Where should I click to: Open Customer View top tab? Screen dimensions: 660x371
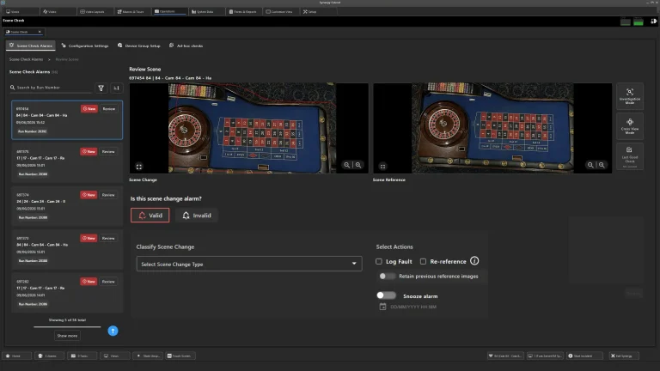[279, 12]
